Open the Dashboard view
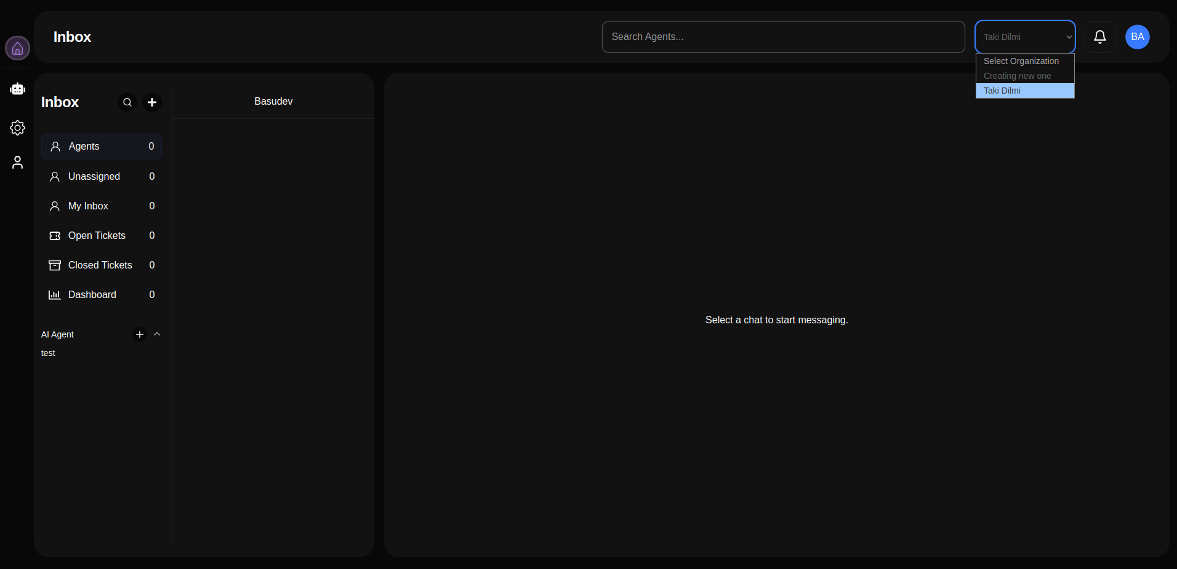Image resolution: width=1177 pixels, height=569 pixels. 101,294
